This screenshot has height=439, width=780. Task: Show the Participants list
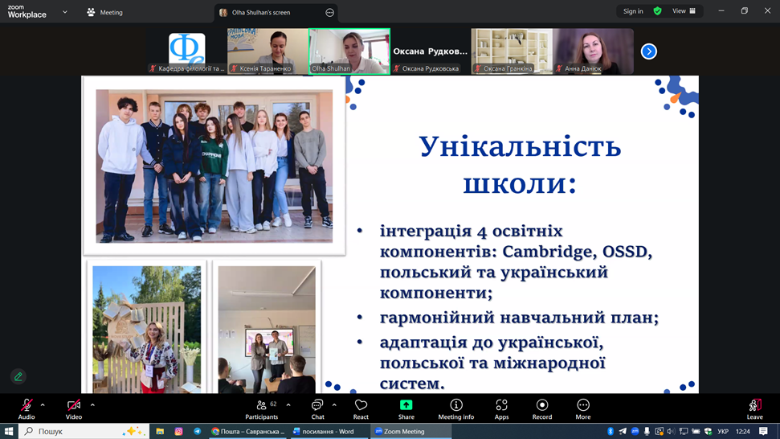pos(262,408)
